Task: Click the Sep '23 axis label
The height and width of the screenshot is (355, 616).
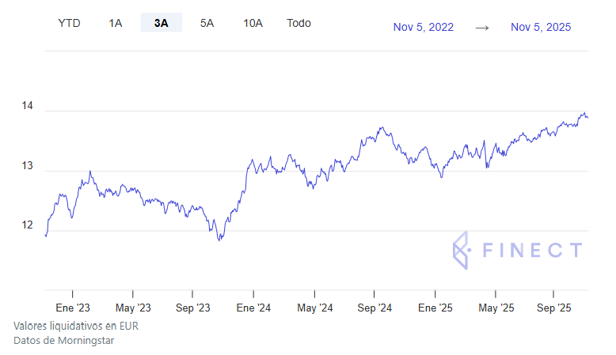Action: (x=192, y=307)
